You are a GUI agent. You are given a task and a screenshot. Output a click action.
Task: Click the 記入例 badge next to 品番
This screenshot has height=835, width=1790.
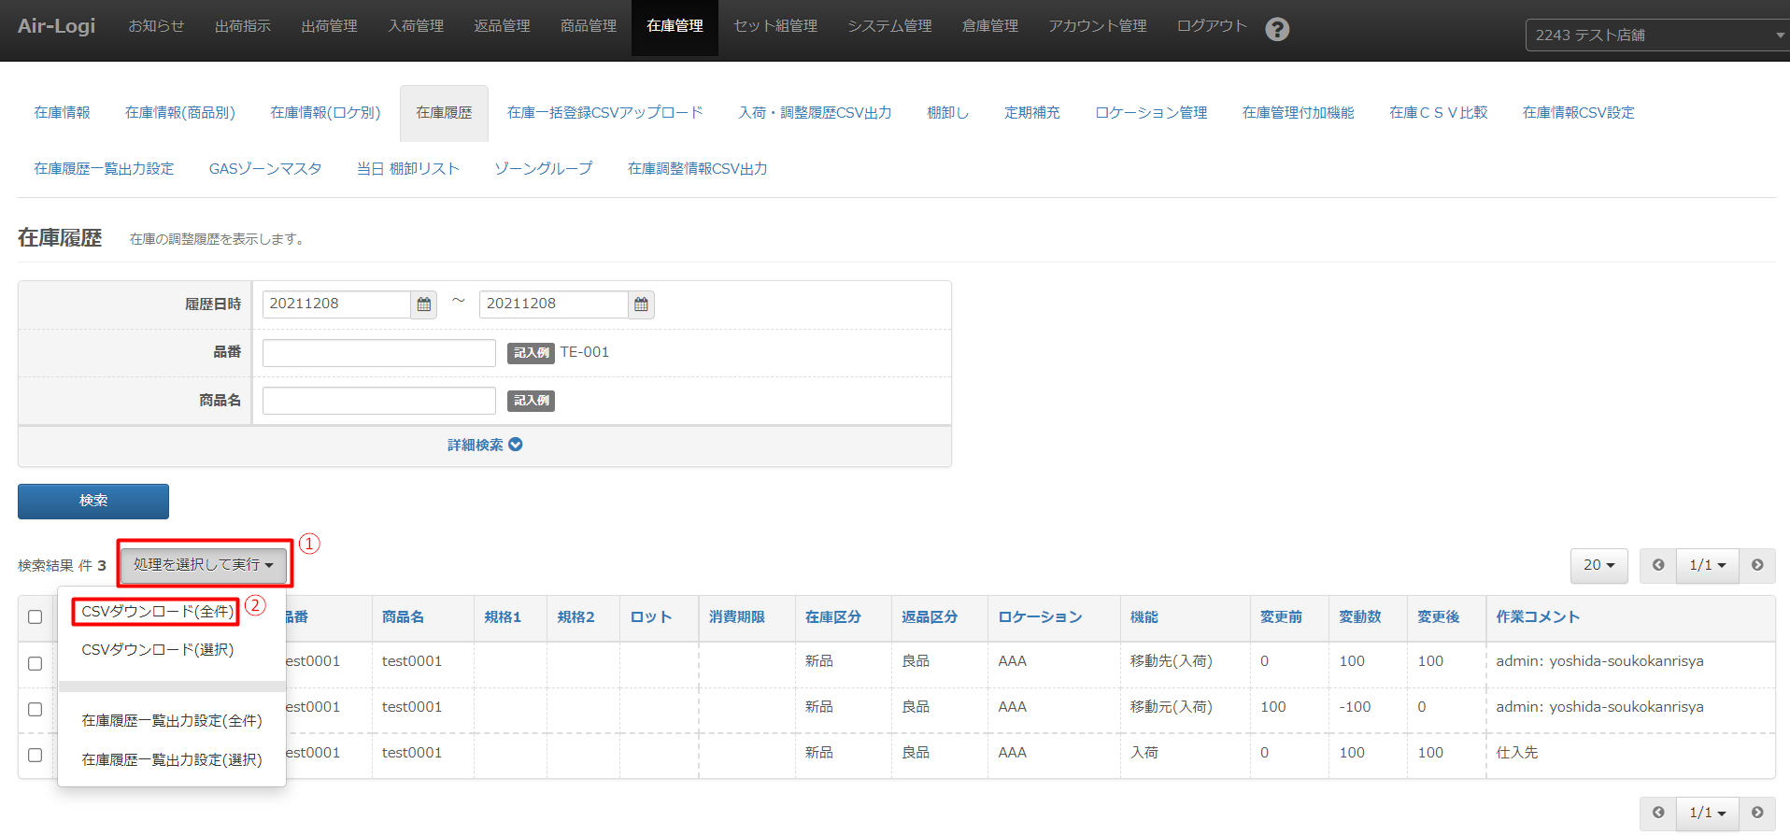[x=531, y=353]
